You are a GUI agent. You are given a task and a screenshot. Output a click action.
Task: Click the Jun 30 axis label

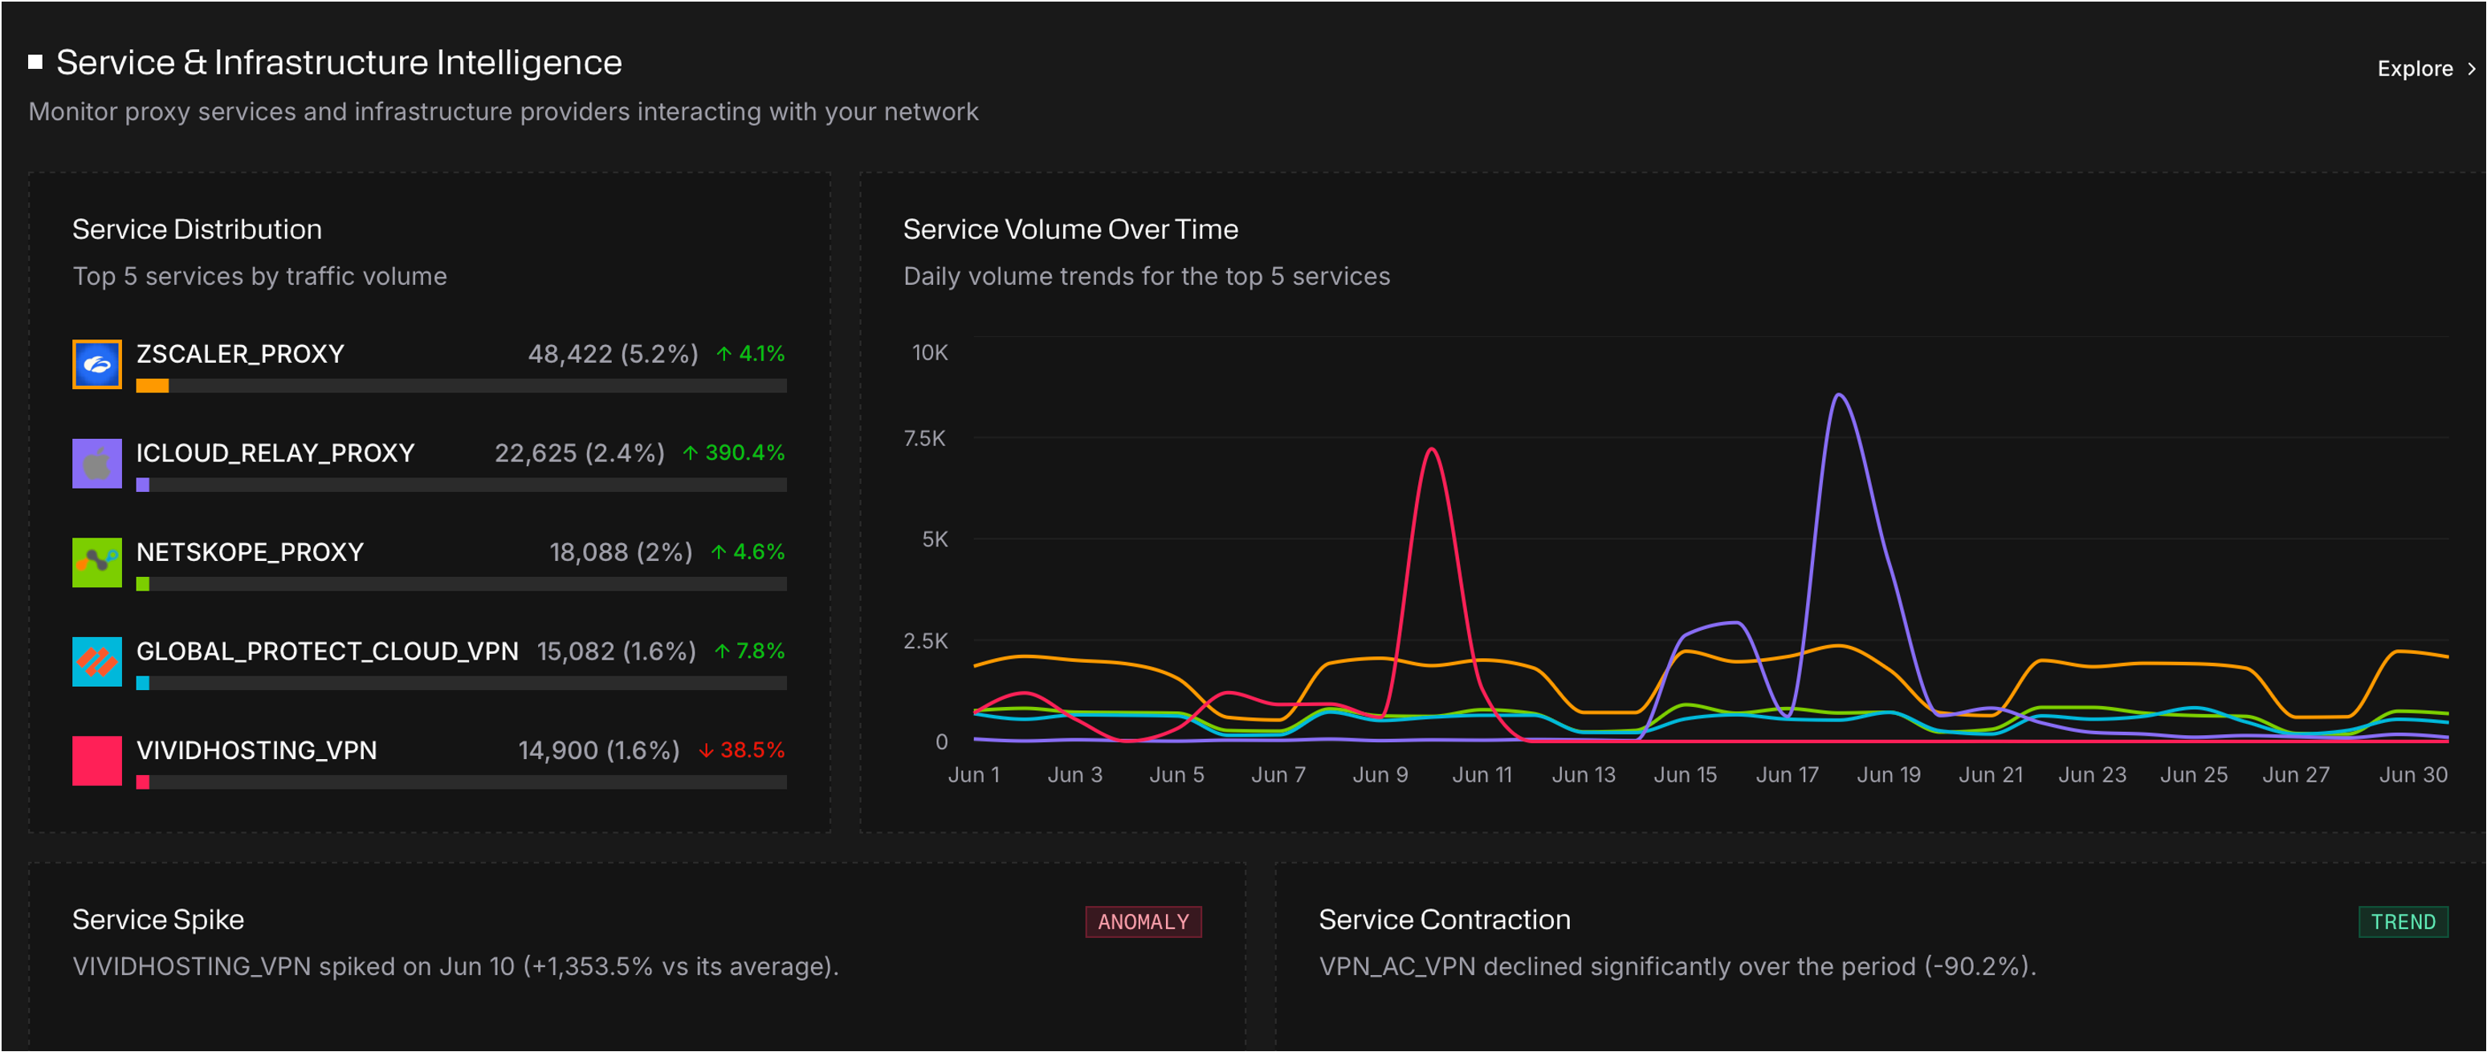click(x=2412, y=775)
